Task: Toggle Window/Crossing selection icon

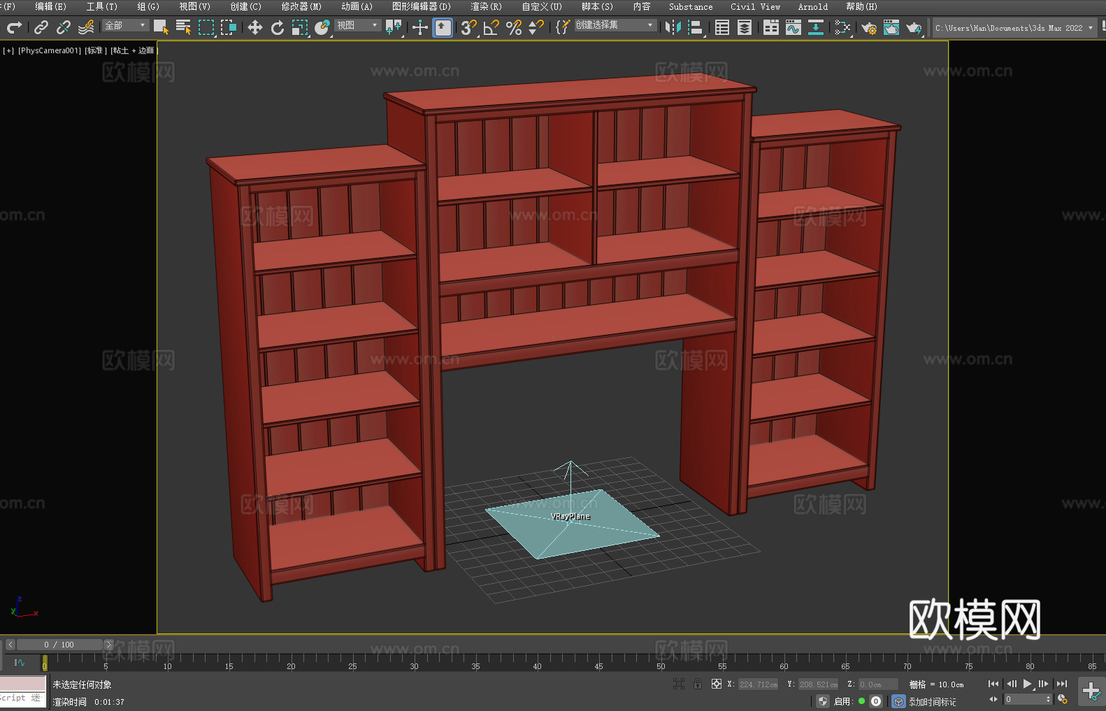Action: [x=228, y=27]
